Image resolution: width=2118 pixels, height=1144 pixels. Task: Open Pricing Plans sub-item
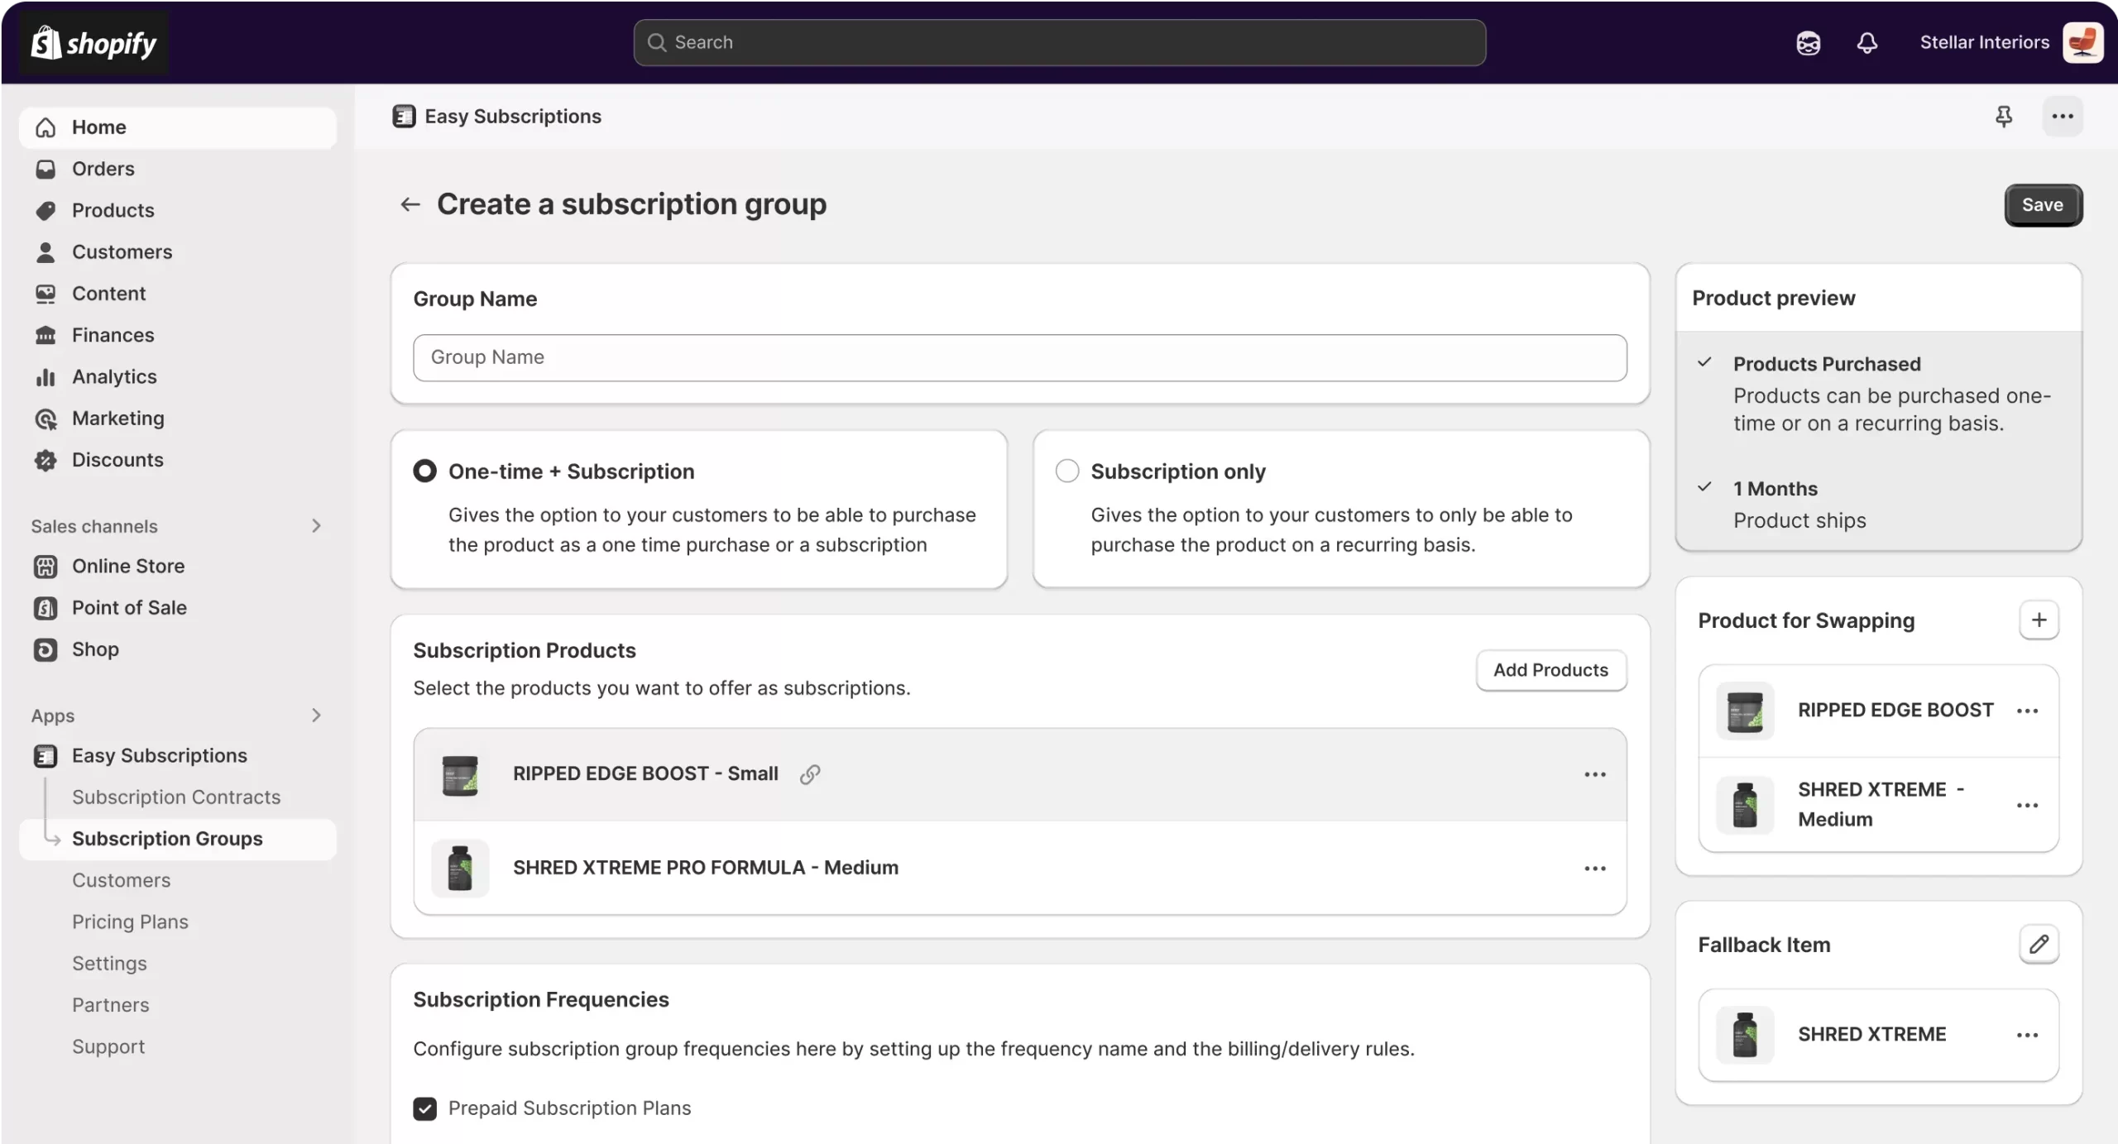[x=130, y=921]
